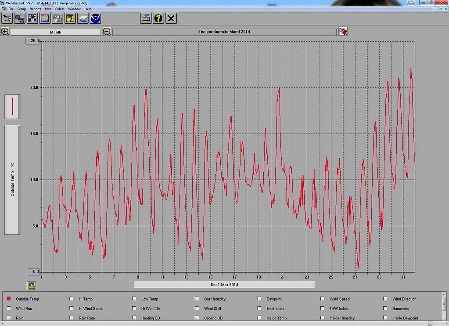The height and width of the screenshot is (326, 449).
Task: Zoom out with the minus magnifier
Action: coord(107,32)
